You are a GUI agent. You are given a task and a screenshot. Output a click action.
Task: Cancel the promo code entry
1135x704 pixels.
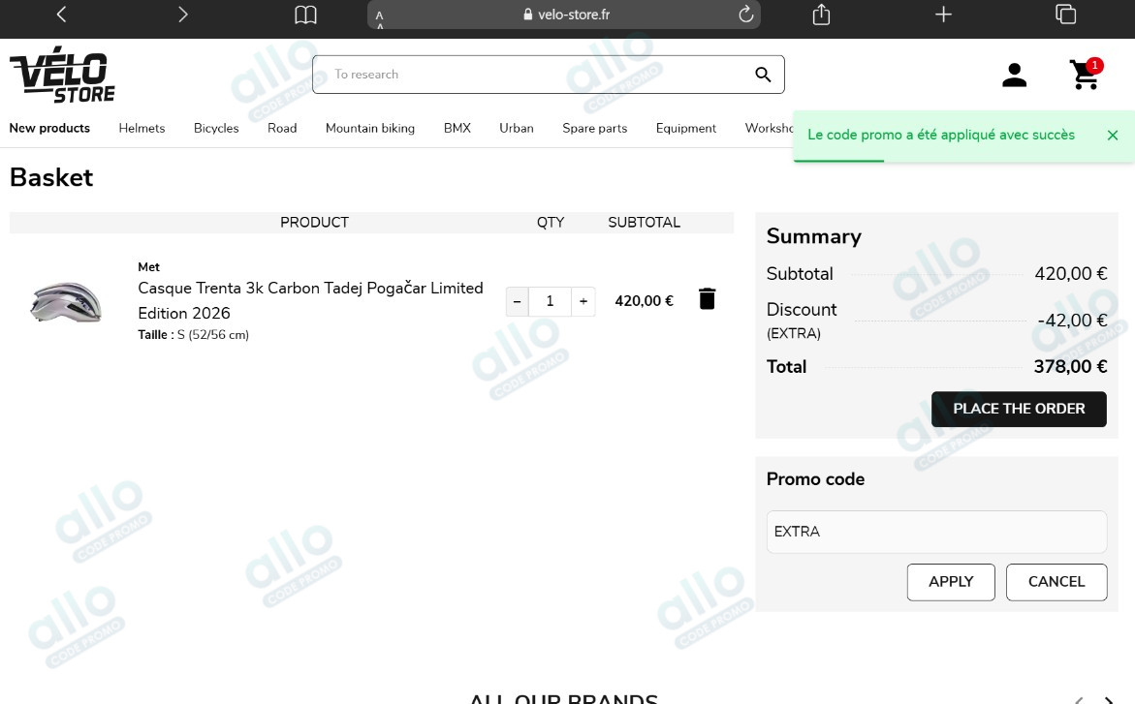(x=1056, y=582)
